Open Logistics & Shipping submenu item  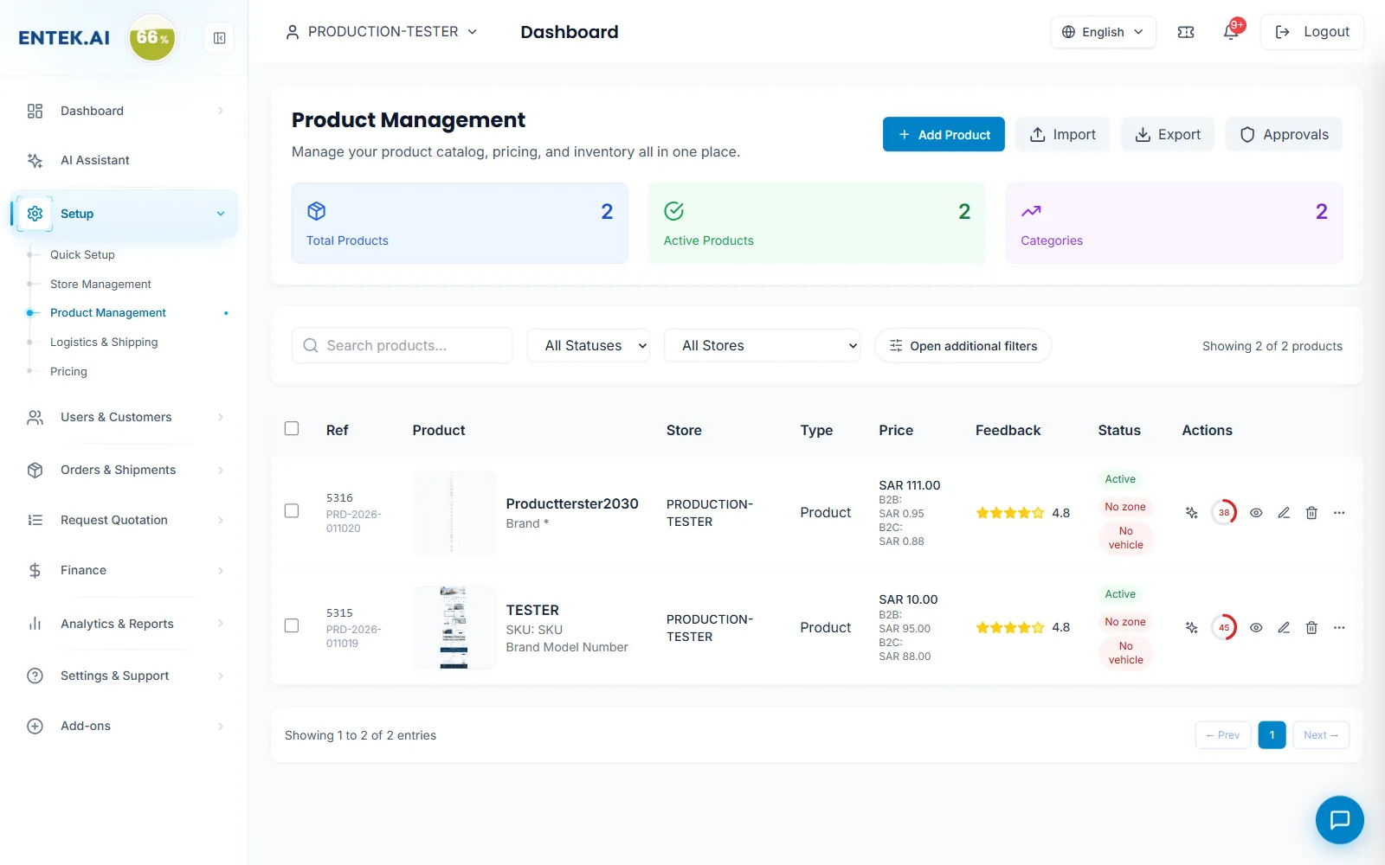coord(104,343)
